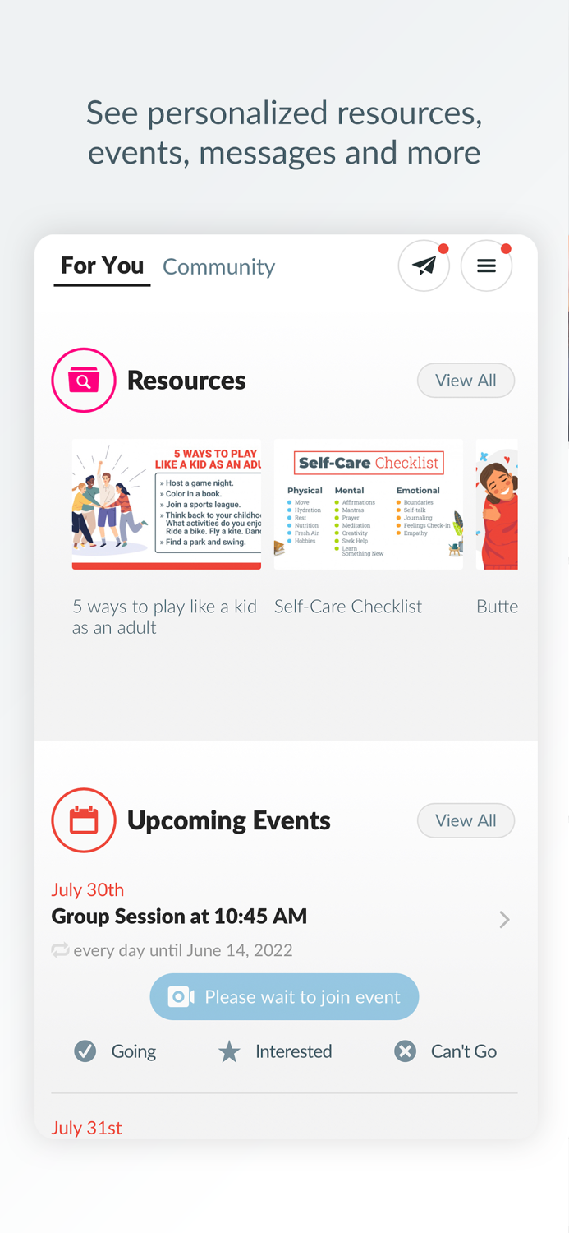This screenshot has height=1233, width=569.
Task: Click the Self-Care Checklist caption text
Action: tap(348, 607)
